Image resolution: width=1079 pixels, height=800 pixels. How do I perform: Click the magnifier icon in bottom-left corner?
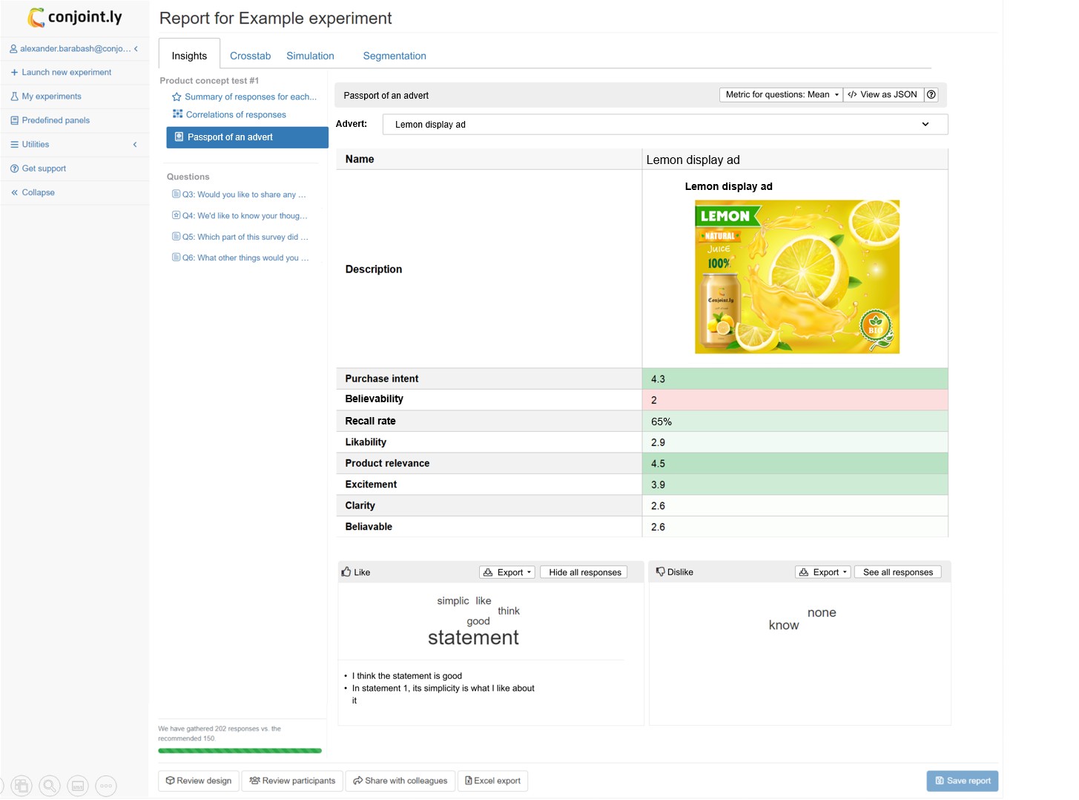(50, 786)
